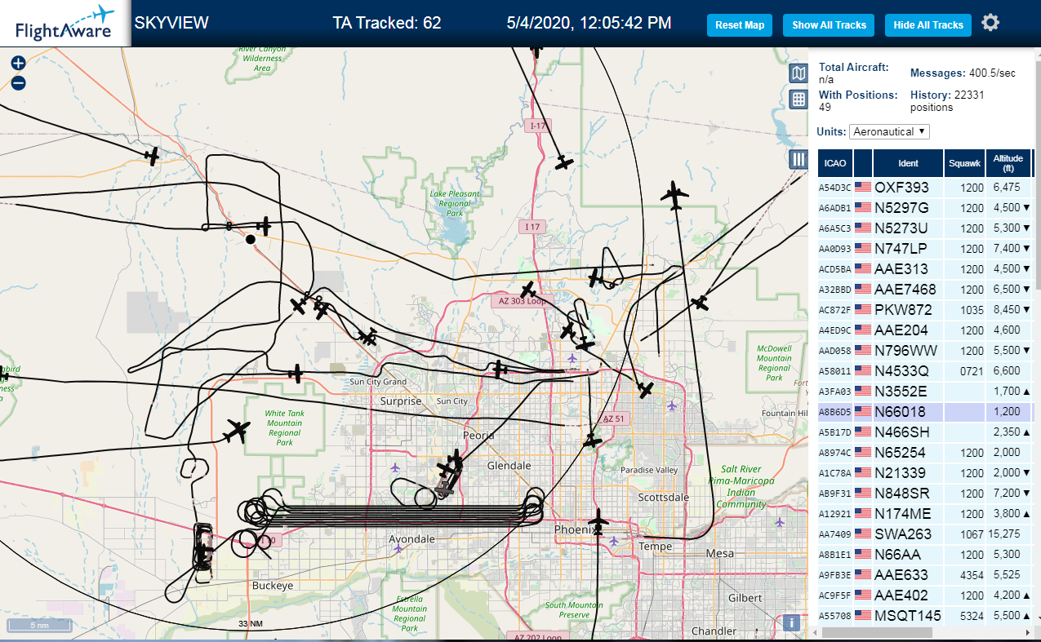Select the N66AA row
This screenshot has width=1041, height=642.
pos(925,555)
